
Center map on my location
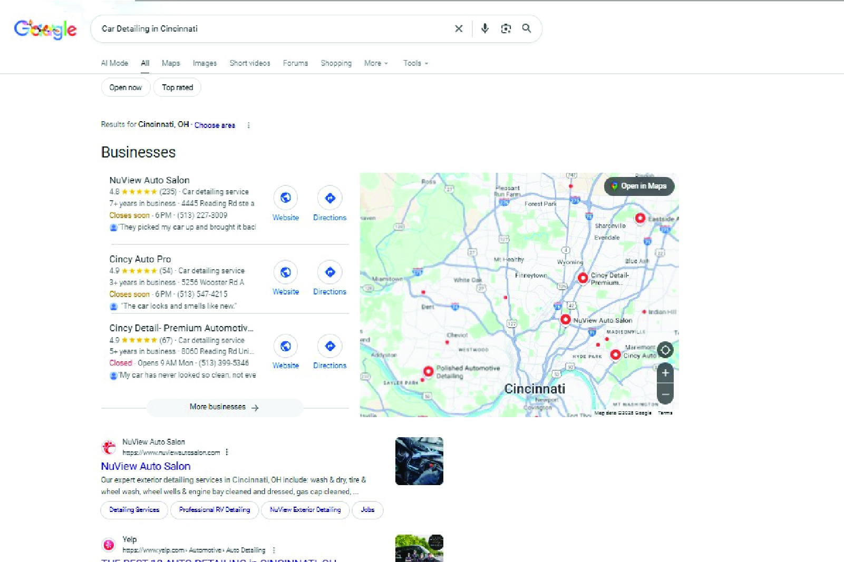pos(665,350)
